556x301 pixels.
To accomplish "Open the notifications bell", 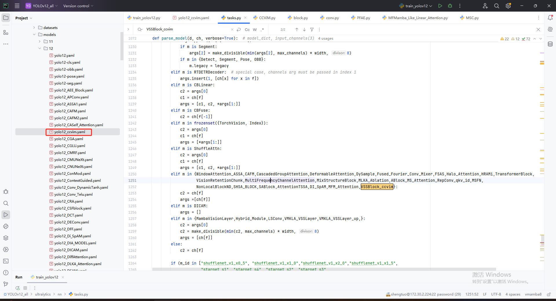I will [x=550, y=18].
